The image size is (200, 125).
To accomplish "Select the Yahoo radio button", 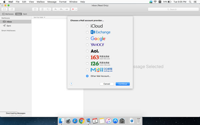I will [87, 45].
